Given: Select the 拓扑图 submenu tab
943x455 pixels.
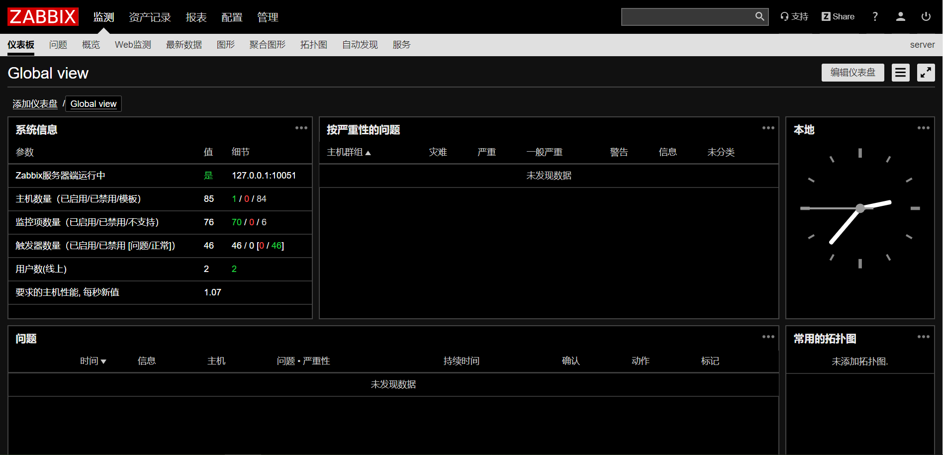Looking at the screenshot, I should (314, 45).
